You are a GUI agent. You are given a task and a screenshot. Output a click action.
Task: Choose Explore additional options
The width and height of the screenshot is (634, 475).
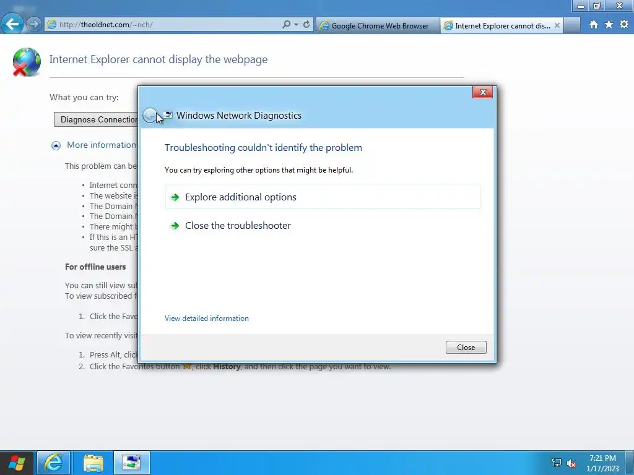(323, 197)
